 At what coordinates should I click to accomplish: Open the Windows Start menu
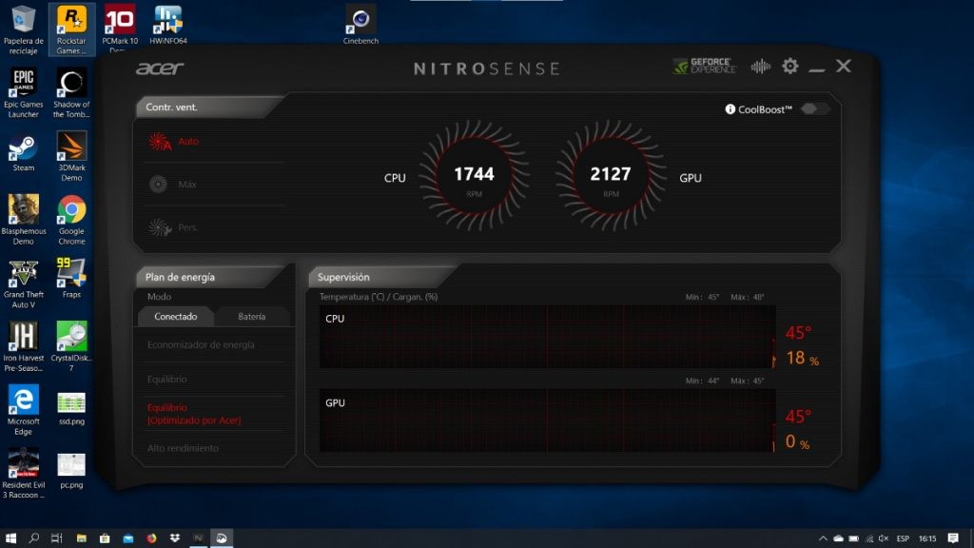(10, 538)
